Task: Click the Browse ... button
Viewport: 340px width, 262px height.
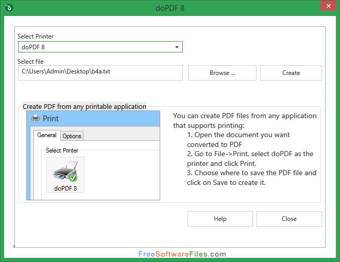Action: pyautogui.click(x=222, y=73)
